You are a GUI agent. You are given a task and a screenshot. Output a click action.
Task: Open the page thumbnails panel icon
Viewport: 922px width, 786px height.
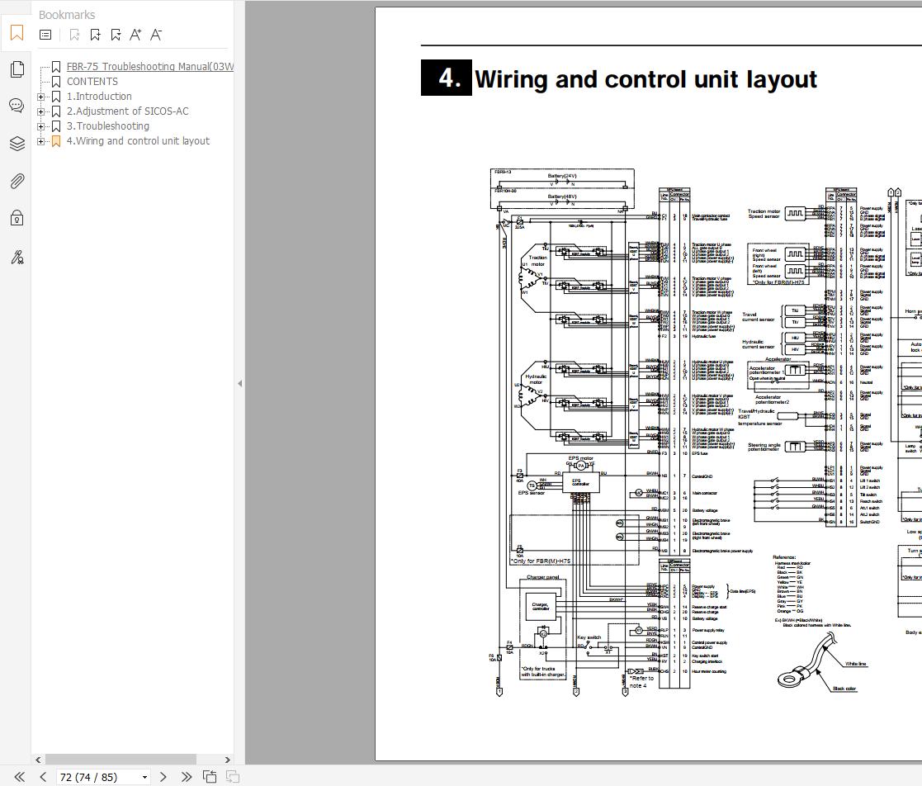pos(17,69)
